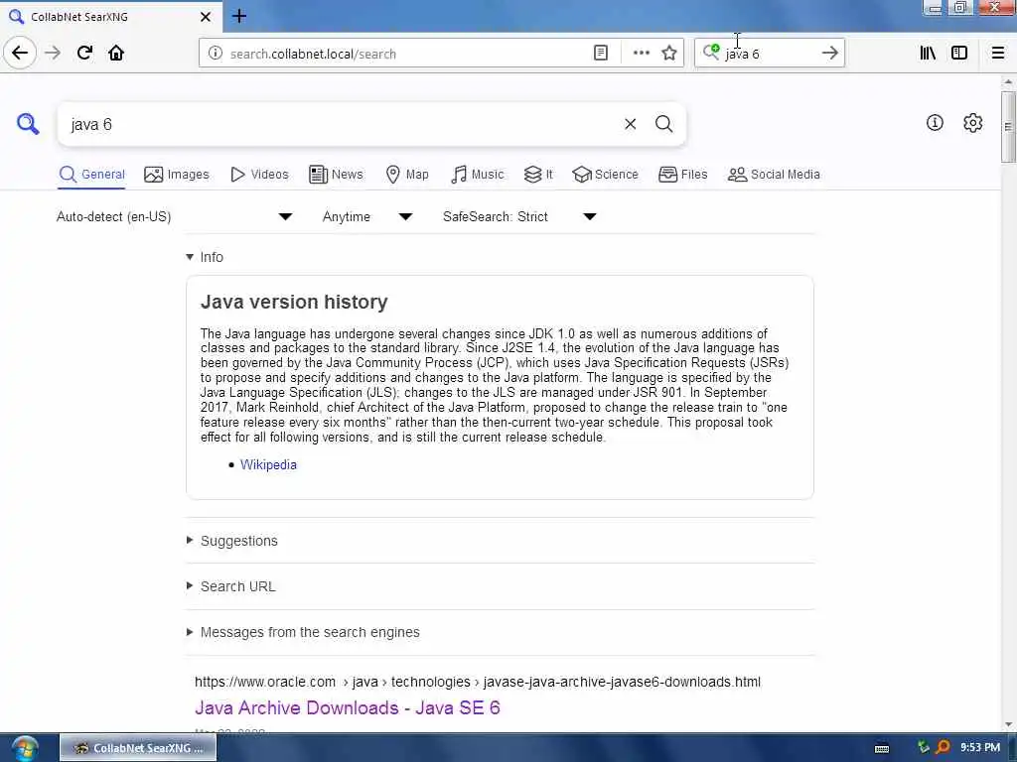The height and width of the screenshot is (762, 1017).
Task: Reload the current page
Action: pyautogui.click(x=84, y=54)
